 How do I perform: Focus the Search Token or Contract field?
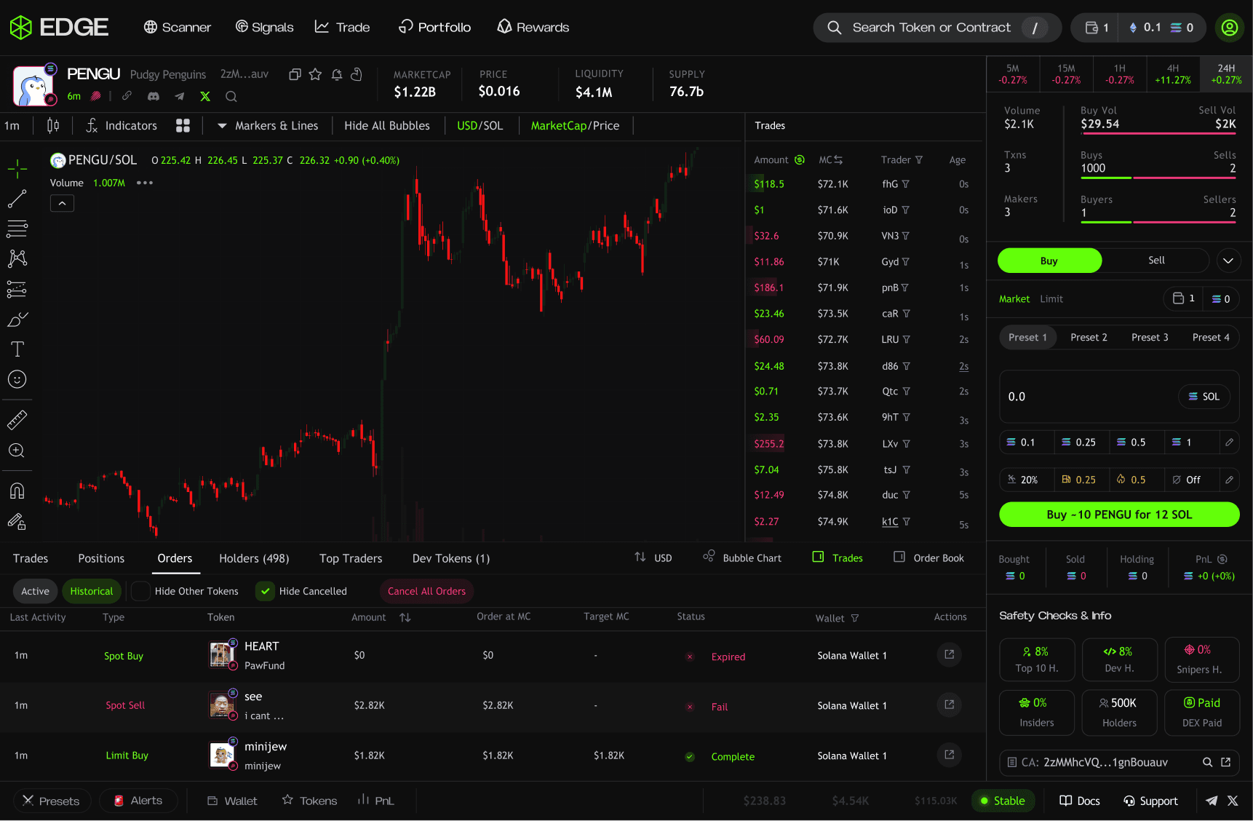936,28
